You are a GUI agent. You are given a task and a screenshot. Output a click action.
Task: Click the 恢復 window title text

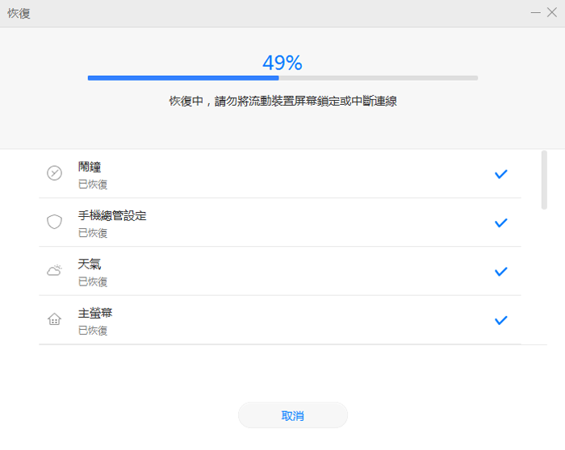pyautogui.click(x=19, y=14)
